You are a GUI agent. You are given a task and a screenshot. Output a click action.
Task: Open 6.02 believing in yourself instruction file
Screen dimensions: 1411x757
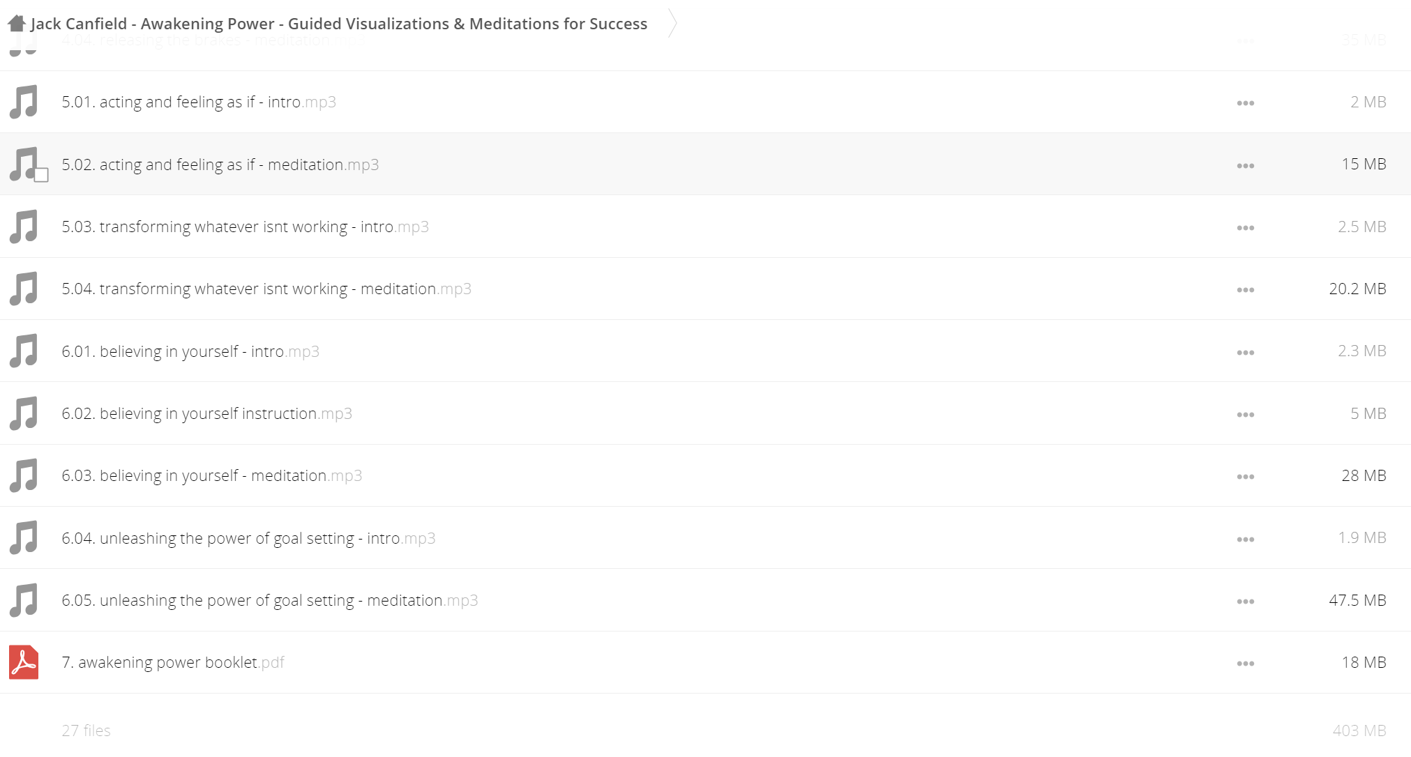[206, 413]
